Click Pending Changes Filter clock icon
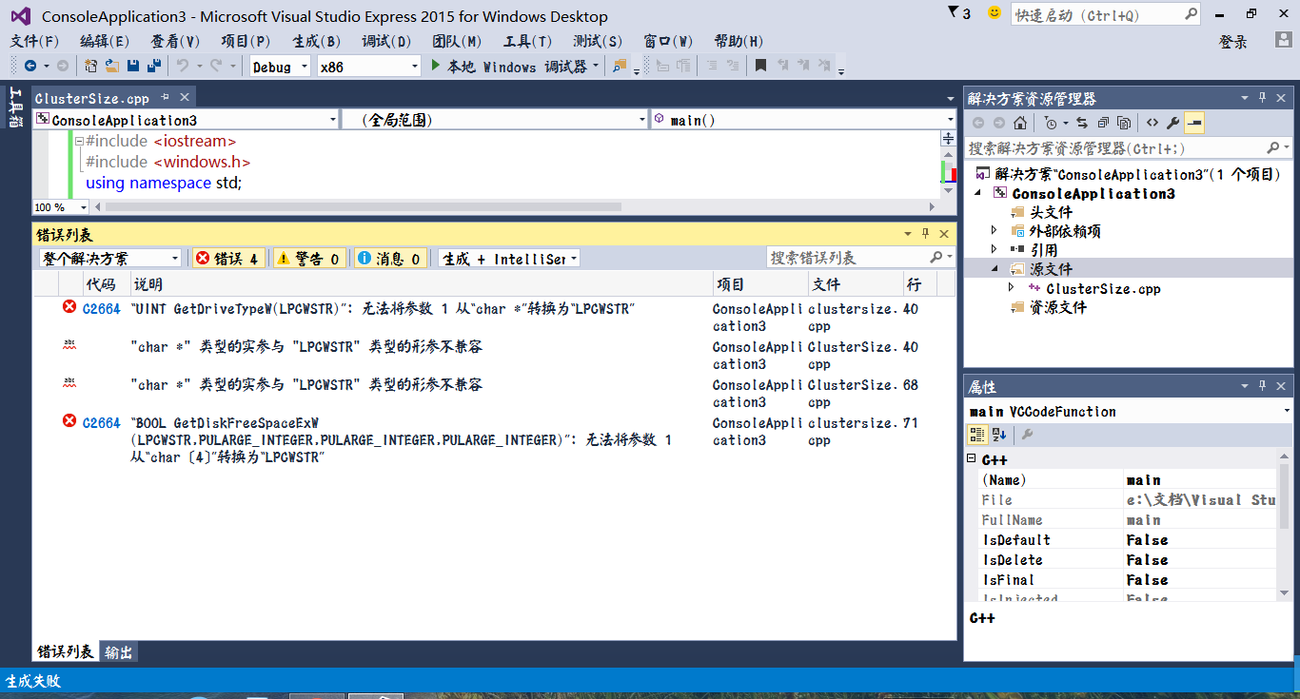This screenshot has height=699, width=1300. pos(1049,123)
